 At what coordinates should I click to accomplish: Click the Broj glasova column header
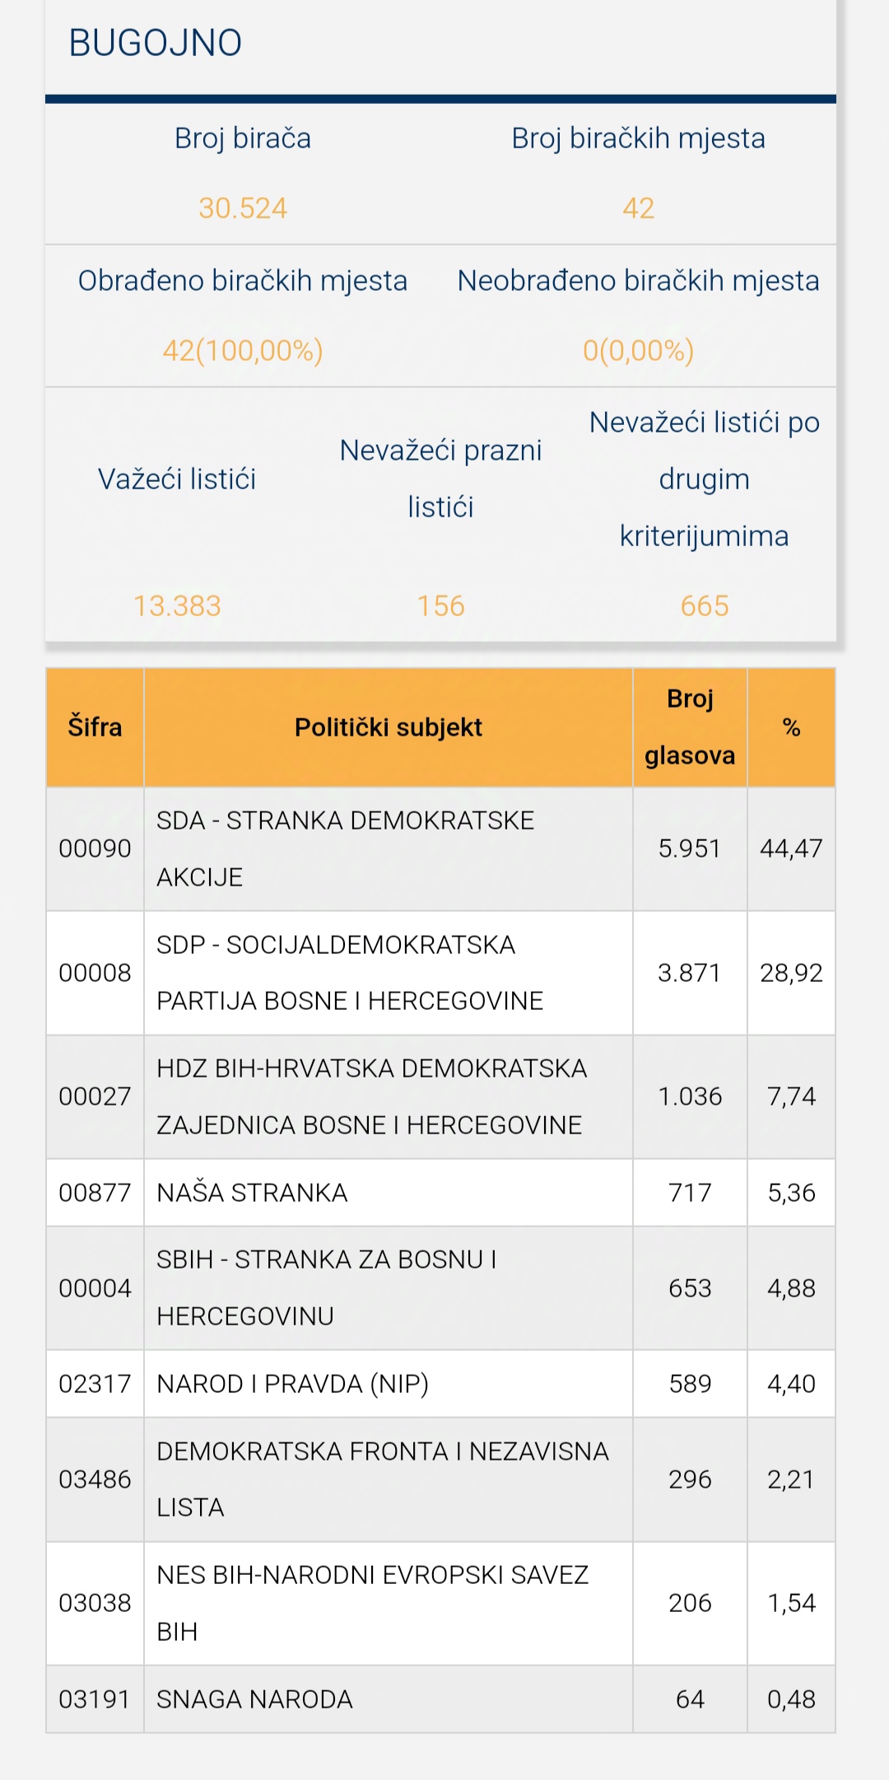(690, 727)
